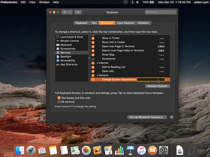Viewport: 210px width, 157px height.
Task: Click Restore Defaults button
Action: click(157, 86)
